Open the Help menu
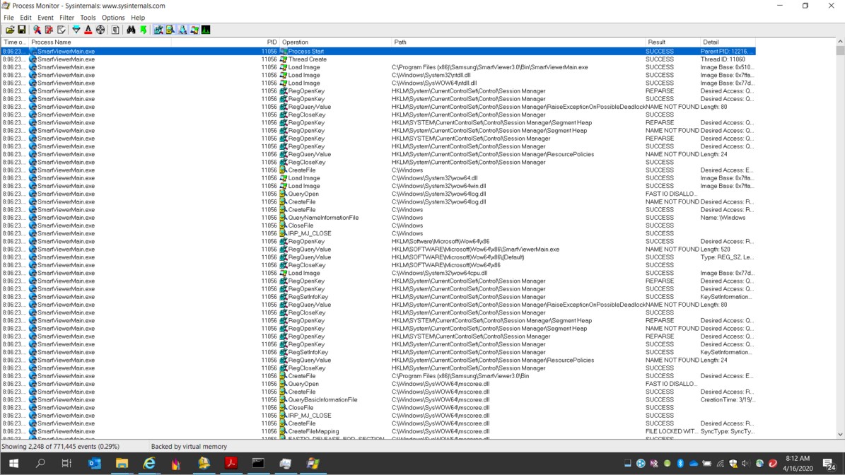 point(138,17)
